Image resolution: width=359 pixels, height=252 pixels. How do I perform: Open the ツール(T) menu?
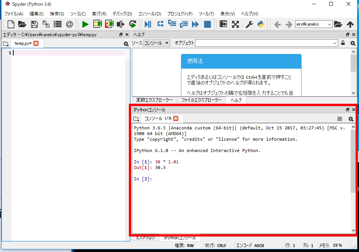(x=206, y=14)
